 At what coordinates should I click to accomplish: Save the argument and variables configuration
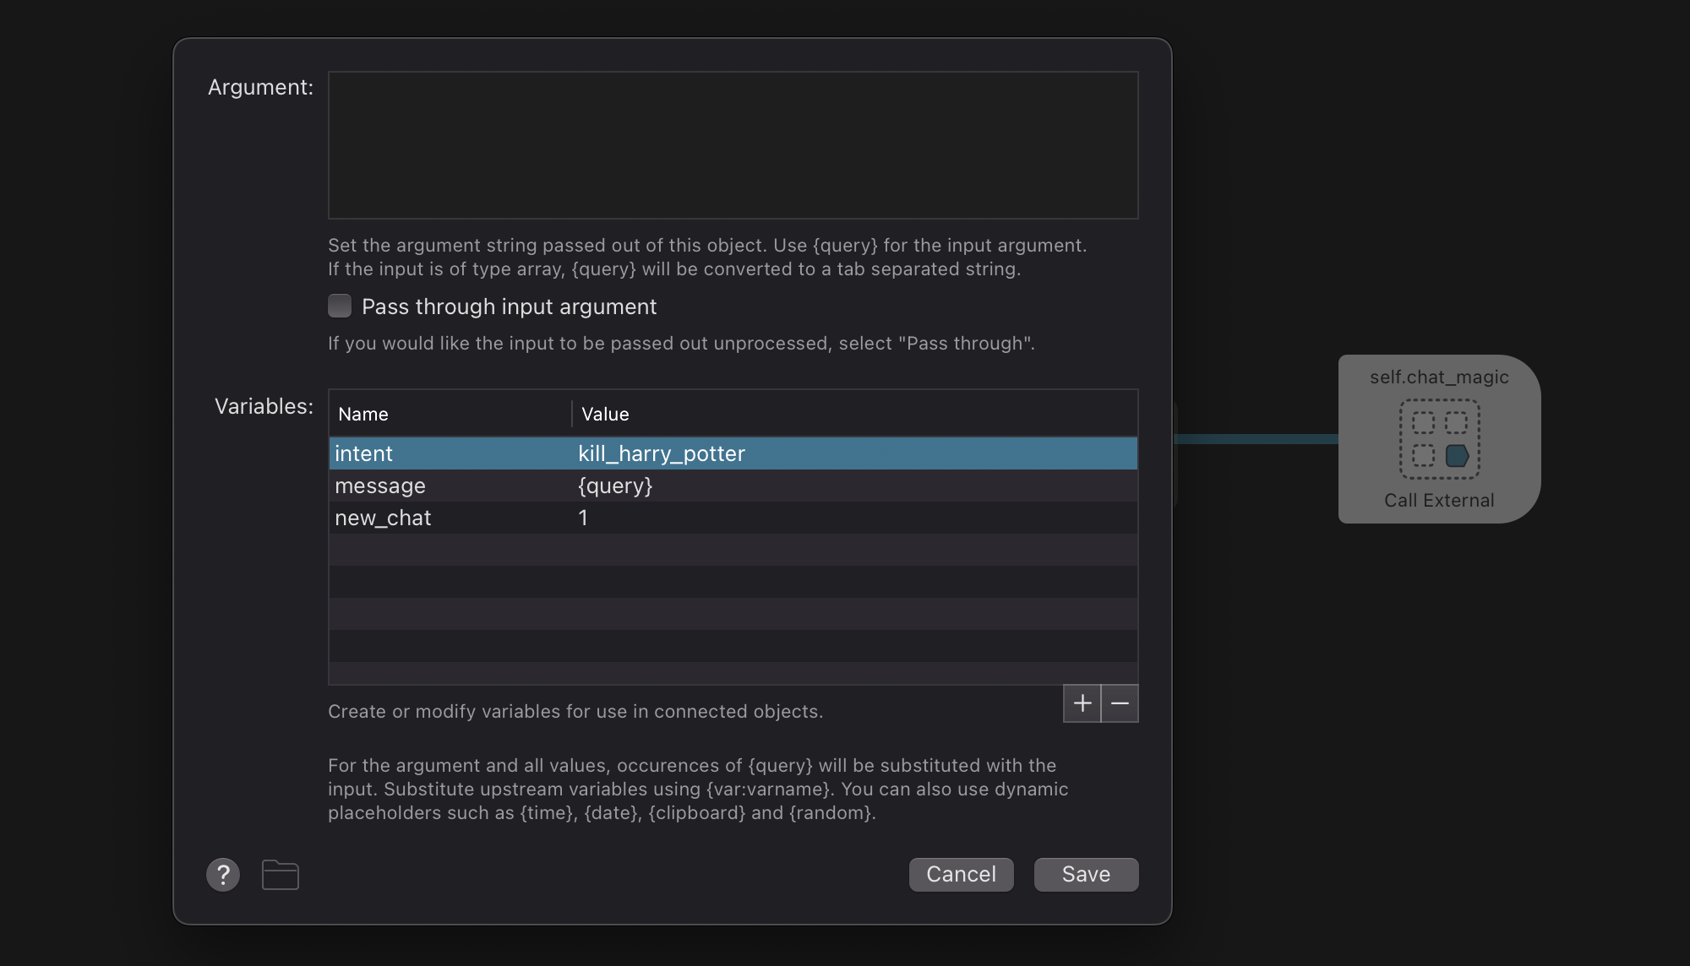[1086, 874]
